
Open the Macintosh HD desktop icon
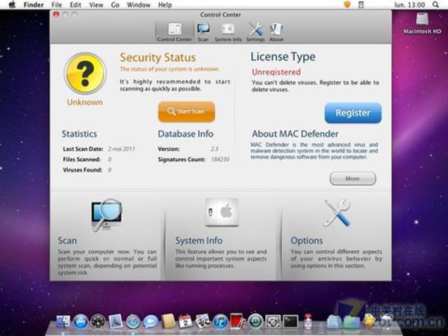click(x=422, y=23)
